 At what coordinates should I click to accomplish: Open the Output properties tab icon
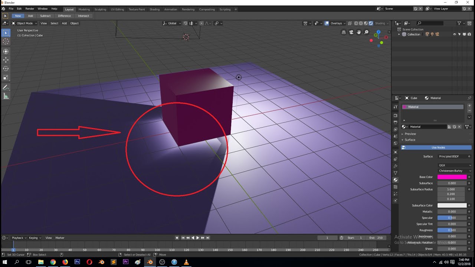pyautogui.click(x=396, y=122)
